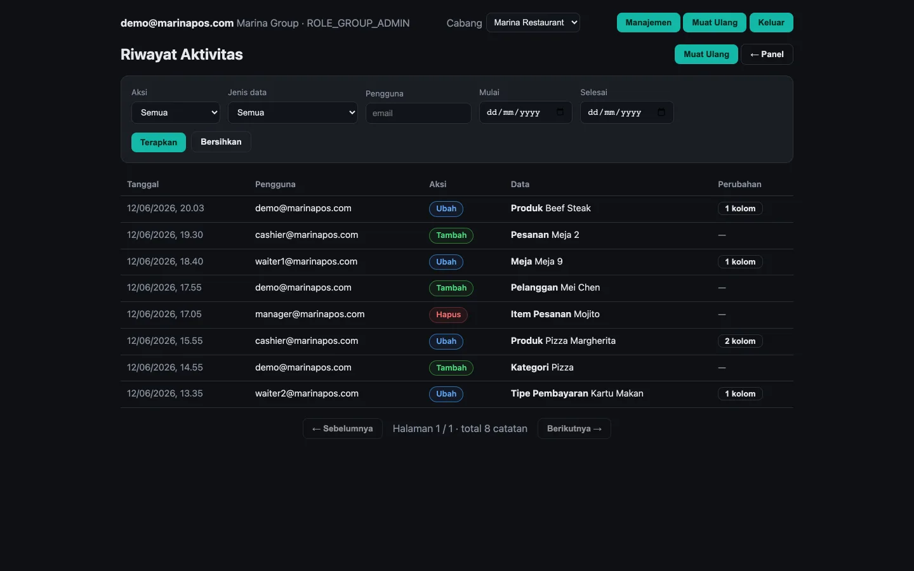Viewport: 914px width, 571px height.
Task: Open the Manajemen page
Action: [x=648, y=22]
